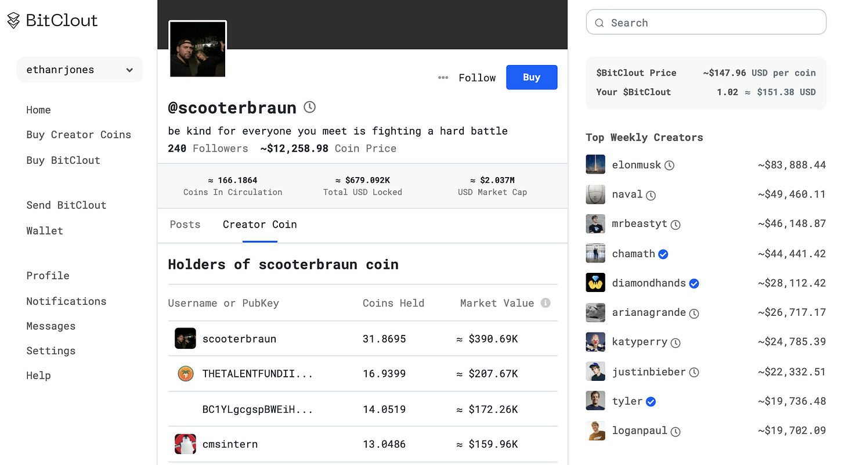Open Profile from the sidebar
Screen dimensions: 845x465
tap(48, 276)
